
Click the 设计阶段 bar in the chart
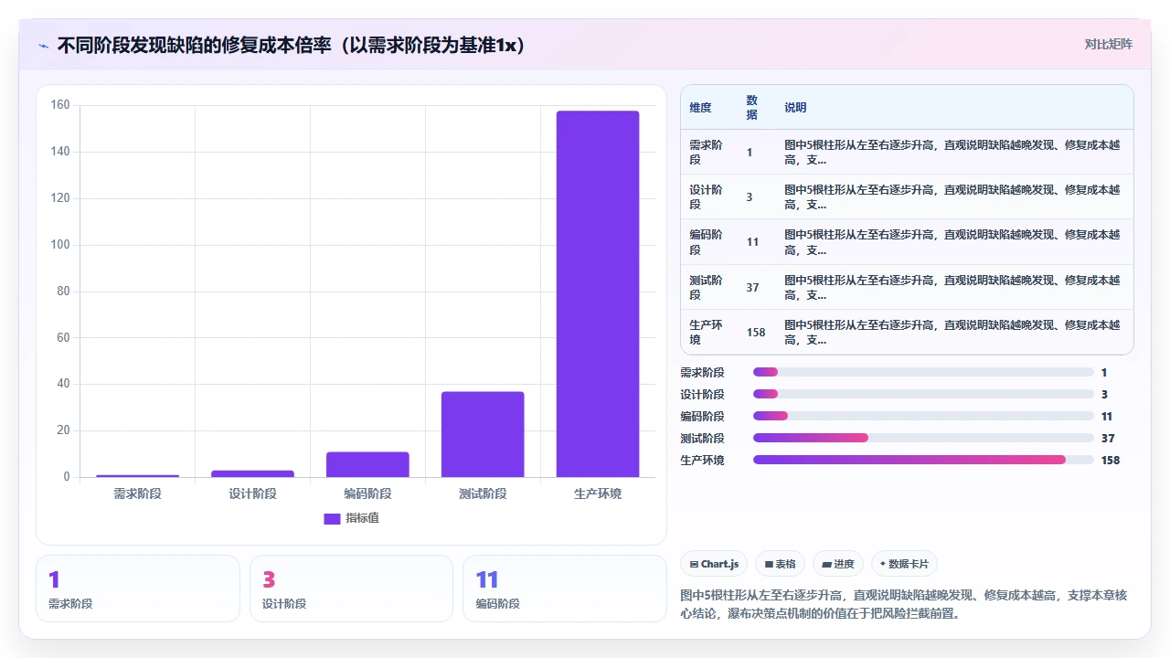point(252,473)
